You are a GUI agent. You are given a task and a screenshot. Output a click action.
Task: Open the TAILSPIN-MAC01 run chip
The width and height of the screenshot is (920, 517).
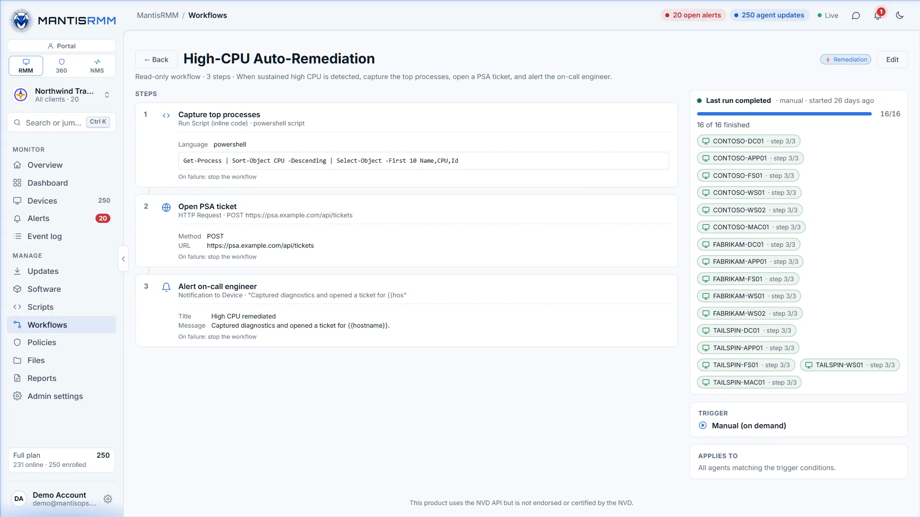(x=749, y=382)
